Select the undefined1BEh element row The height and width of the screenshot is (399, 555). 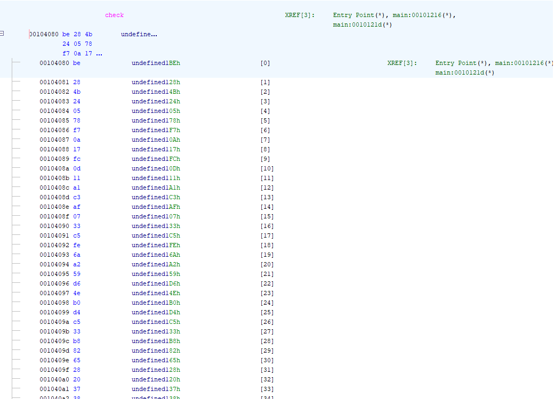156,63
